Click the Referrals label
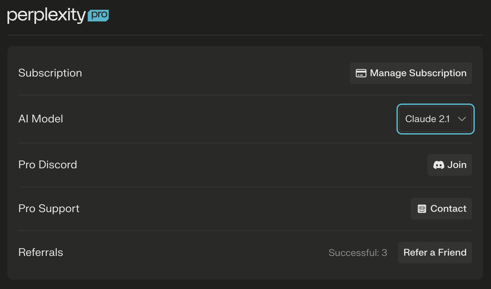 pos(41,253)
